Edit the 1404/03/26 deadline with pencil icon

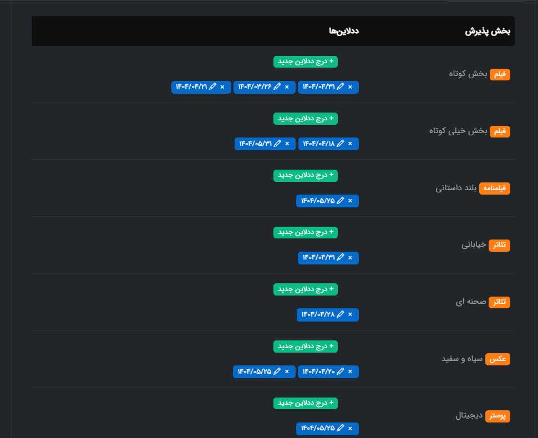[x=276, y=87]
